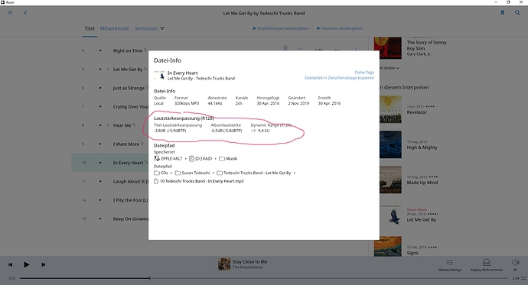This screenshot has width=528, height=285.
Task: Select the highlighted In Every Heart track row
Action: pyautogui.click(x=110, y=163)
